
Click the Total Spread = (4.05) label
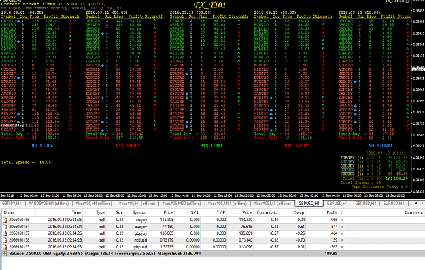point(27,162)
